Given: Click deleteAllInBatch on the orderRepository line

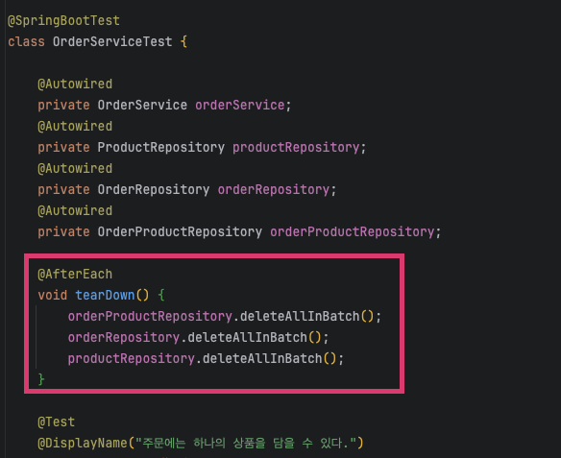Looking at the screenshot, I should (247, 338).
